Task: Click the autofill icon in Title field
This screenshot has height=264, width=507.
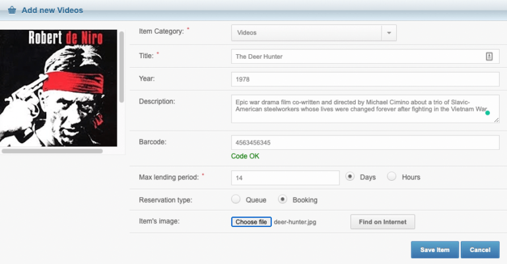Action: 489,57
